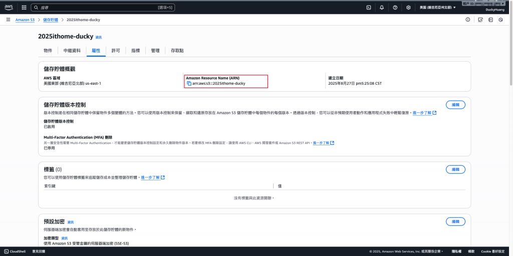Click the CloudShell icon in the footer

tap(6, 251)
